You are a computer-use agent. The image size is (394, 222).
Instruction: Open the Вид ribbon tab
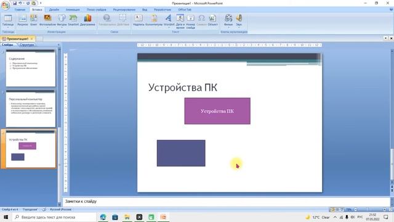pyautogui.click(x=145, y=10)
